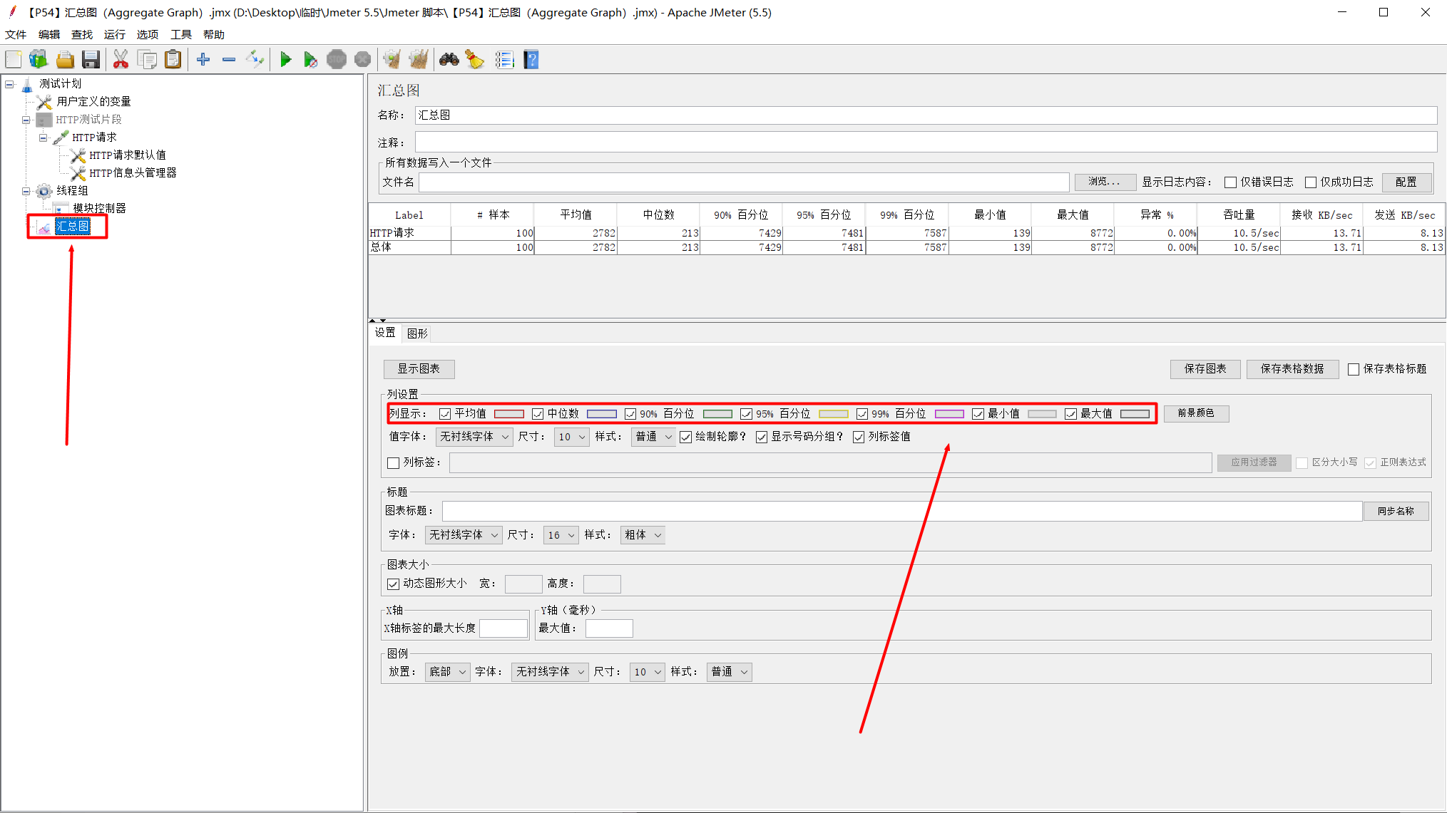Viewport: 1447px width, 813px height.
Task: Click the Function Helper (list) toolbar icon
Action: pyautogui.click(x=504, y=60)
